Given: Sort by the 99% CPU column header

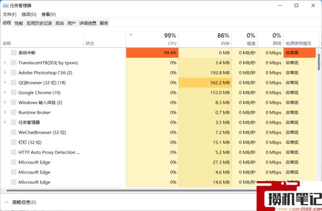Looking at the screenshot, I should point(152,40).
